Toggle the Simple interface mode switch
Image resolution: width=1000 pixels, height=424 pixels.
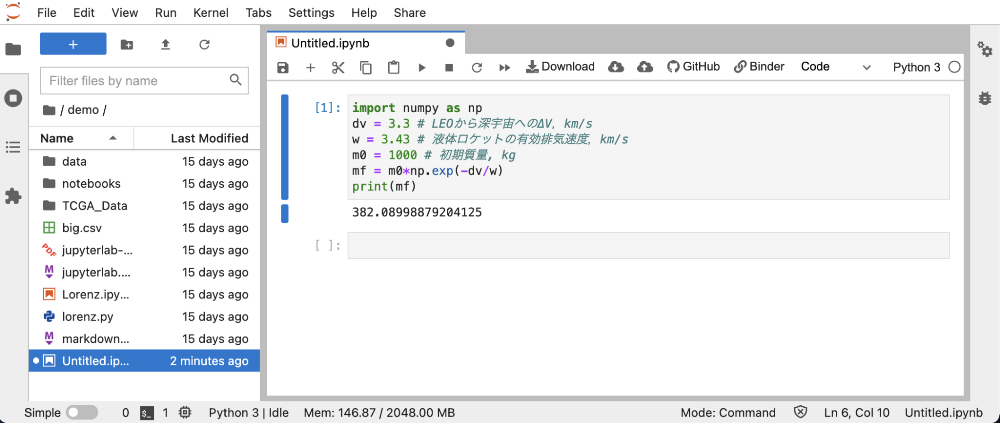[x=83, y=412]
